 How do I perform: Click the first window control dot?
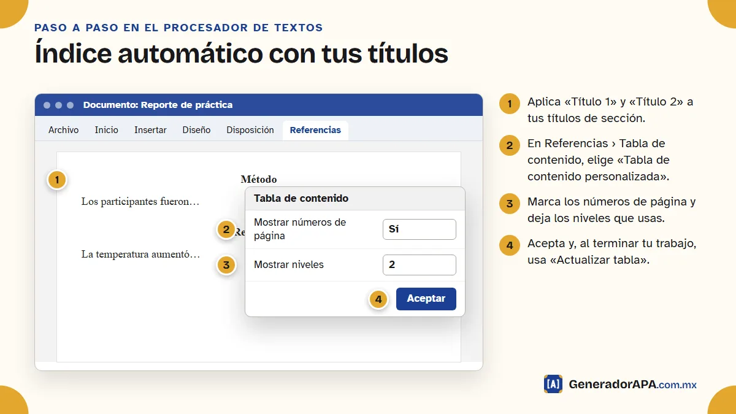pos(47,105)
